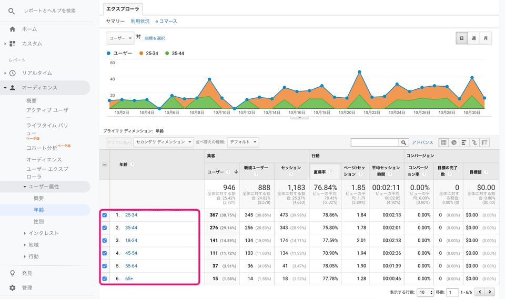Focus the table search input field
The image size is (505, 299).
click(375, 142)
